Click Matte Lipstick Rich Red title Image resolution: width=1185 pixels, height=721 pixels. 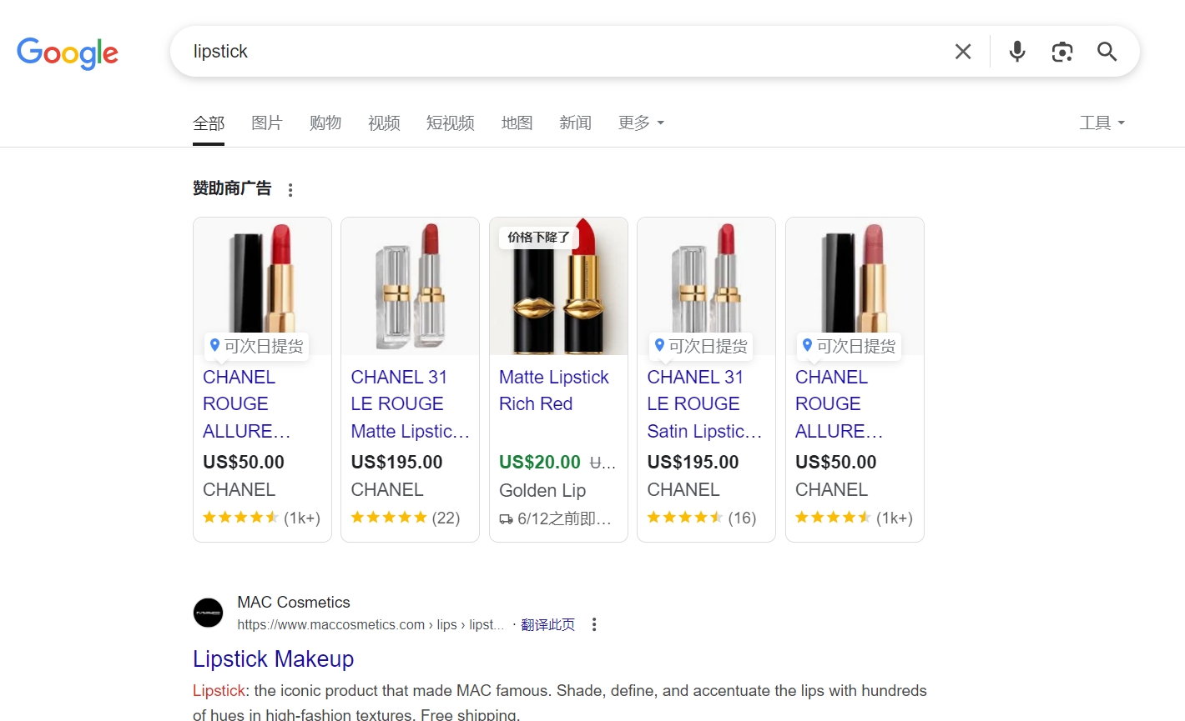[x=554, y=391]
